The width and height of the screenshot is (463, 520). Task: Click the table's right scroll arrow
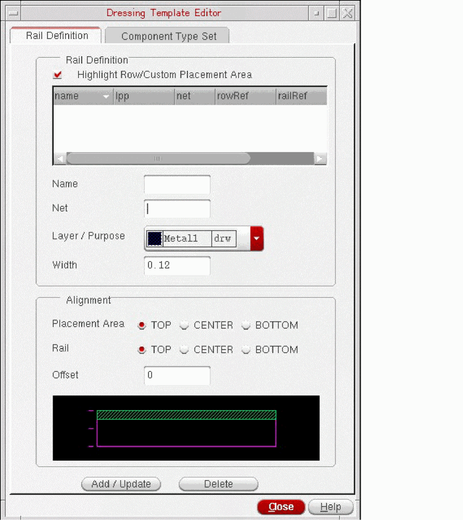[x=320, y=158]
